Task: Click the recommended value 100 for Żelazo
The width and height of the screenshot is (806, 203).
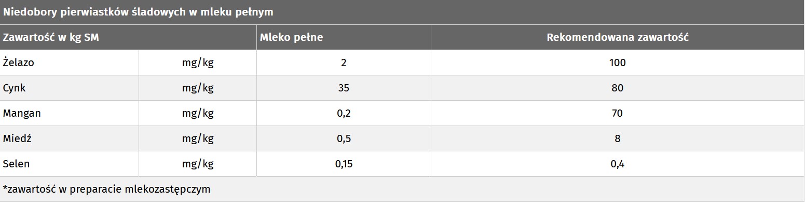Action: tap(618, 63)
